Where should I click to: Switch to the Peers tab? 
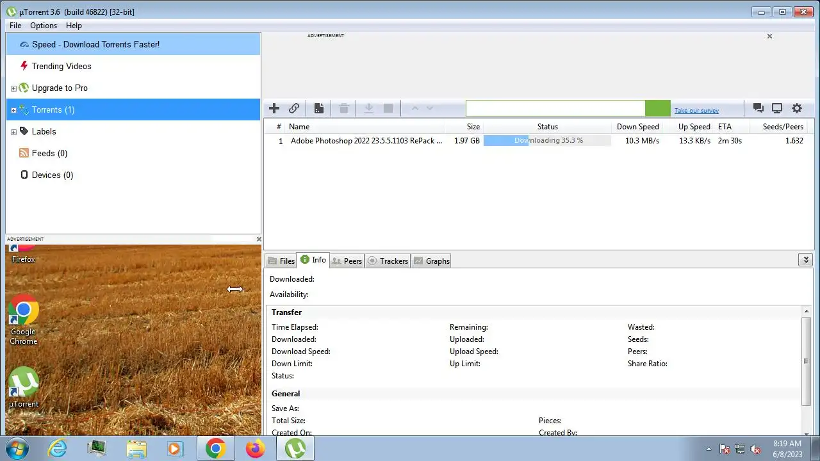coord(347,261)
